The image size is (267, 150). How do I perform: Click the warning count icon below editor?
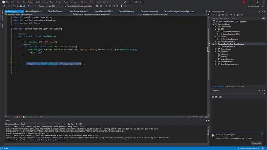(24, 117)
